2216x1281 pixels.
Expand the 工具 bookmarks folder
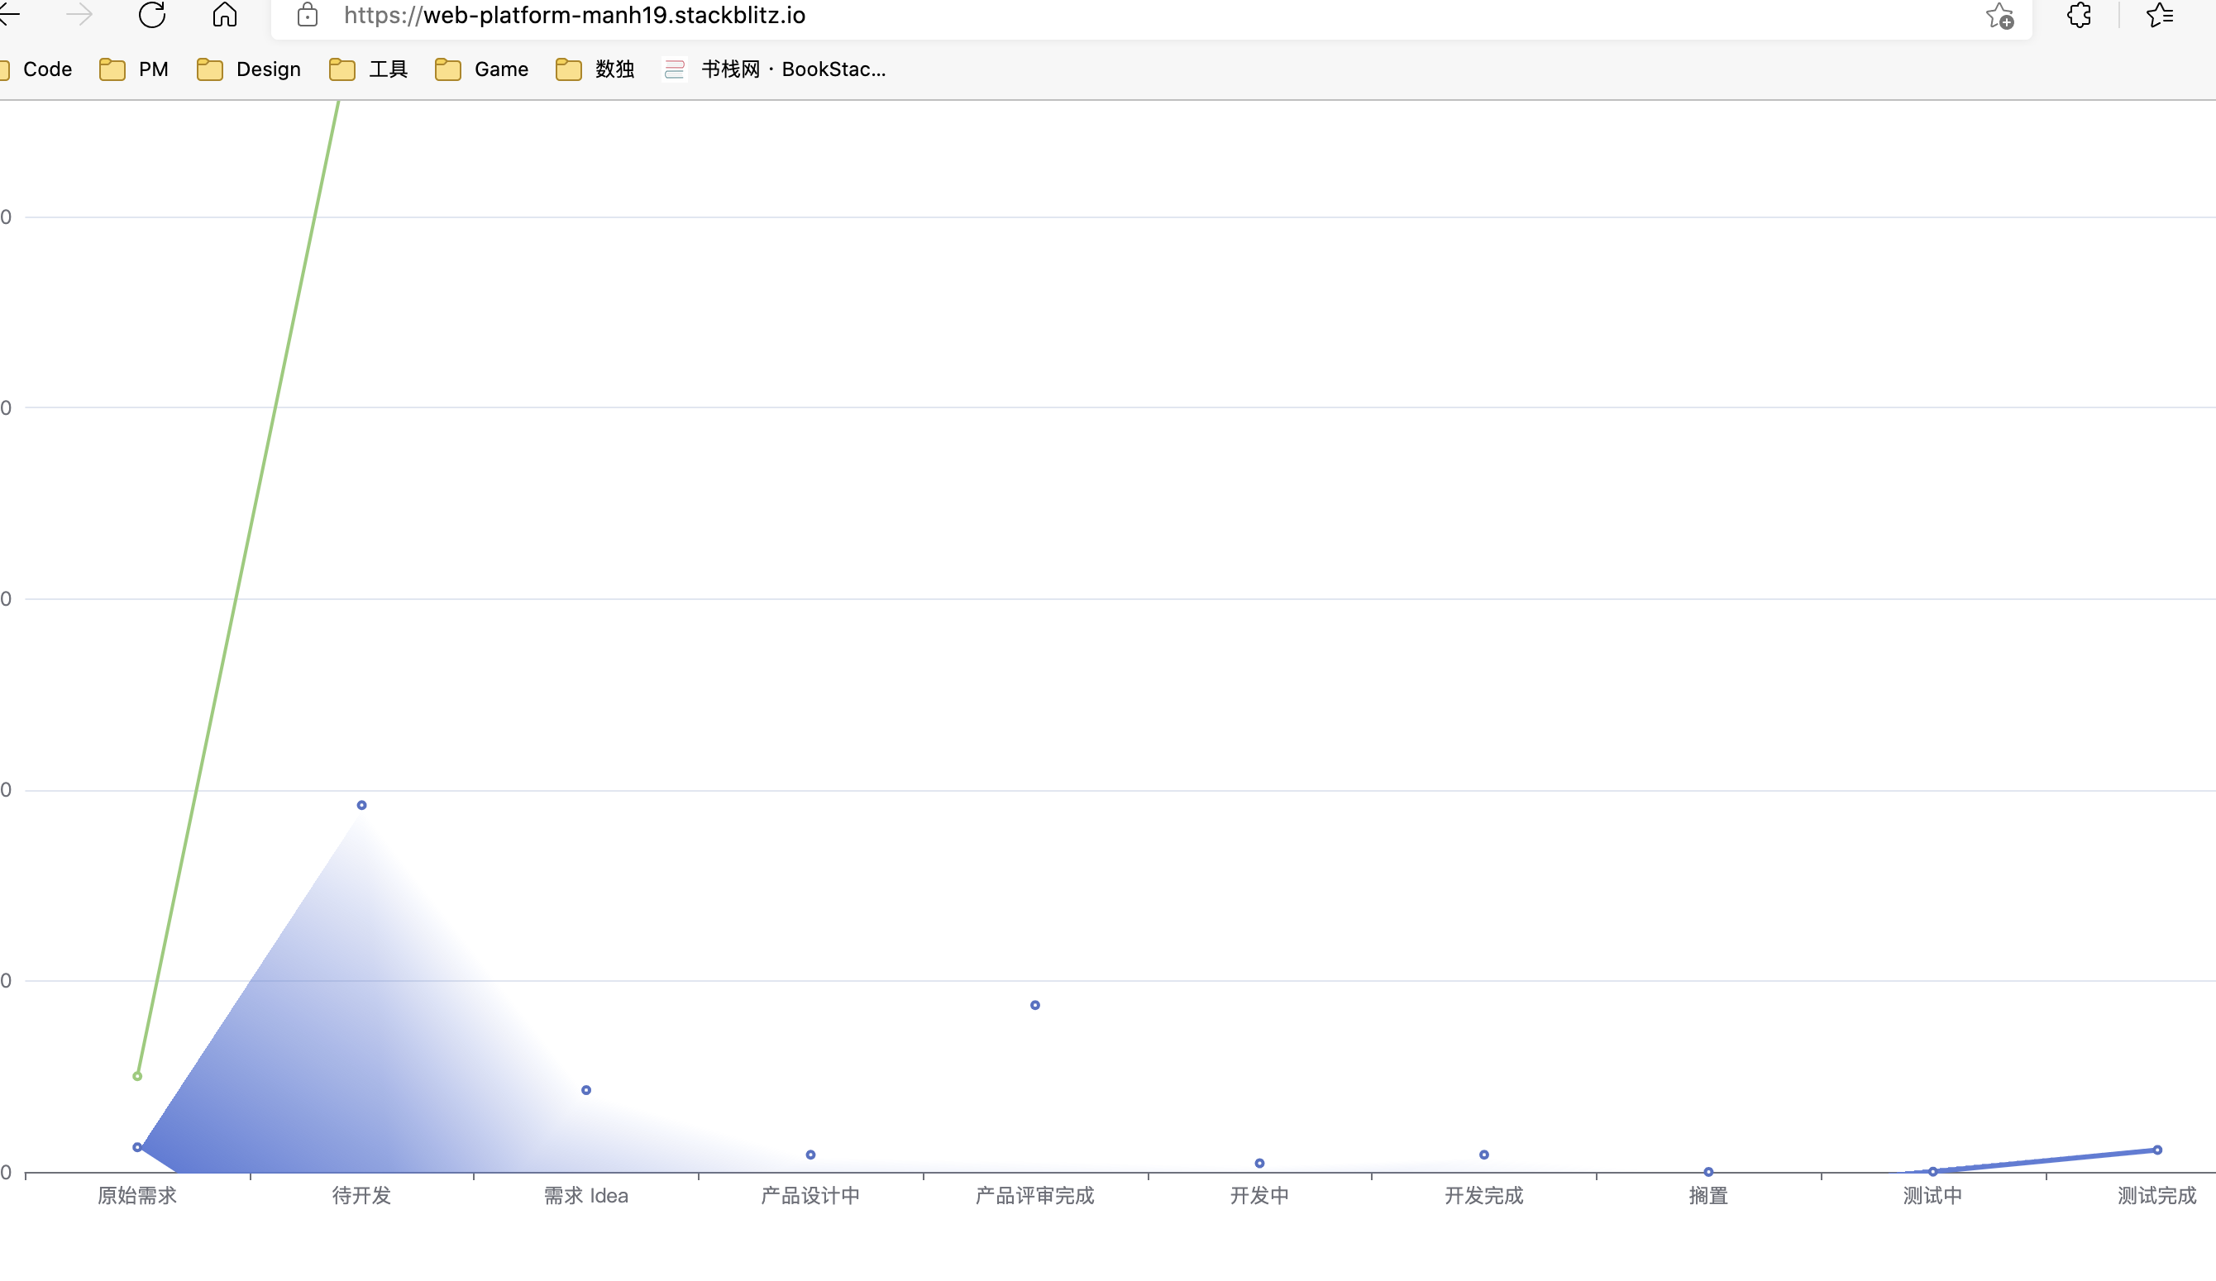[368, 69]
